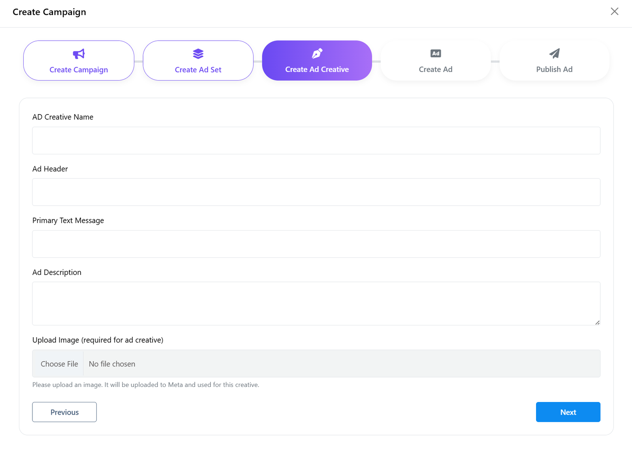Click the layers icon in Create Ad Set step

[198, 54]
